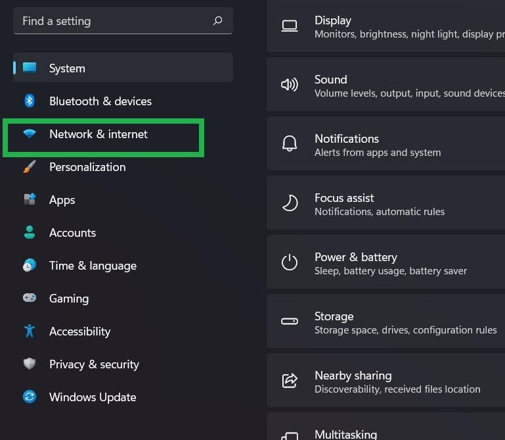The height and width of the screenshot is (440, 505).
Task: Type in the Find a setting box
Action: [x=112, y=21]
